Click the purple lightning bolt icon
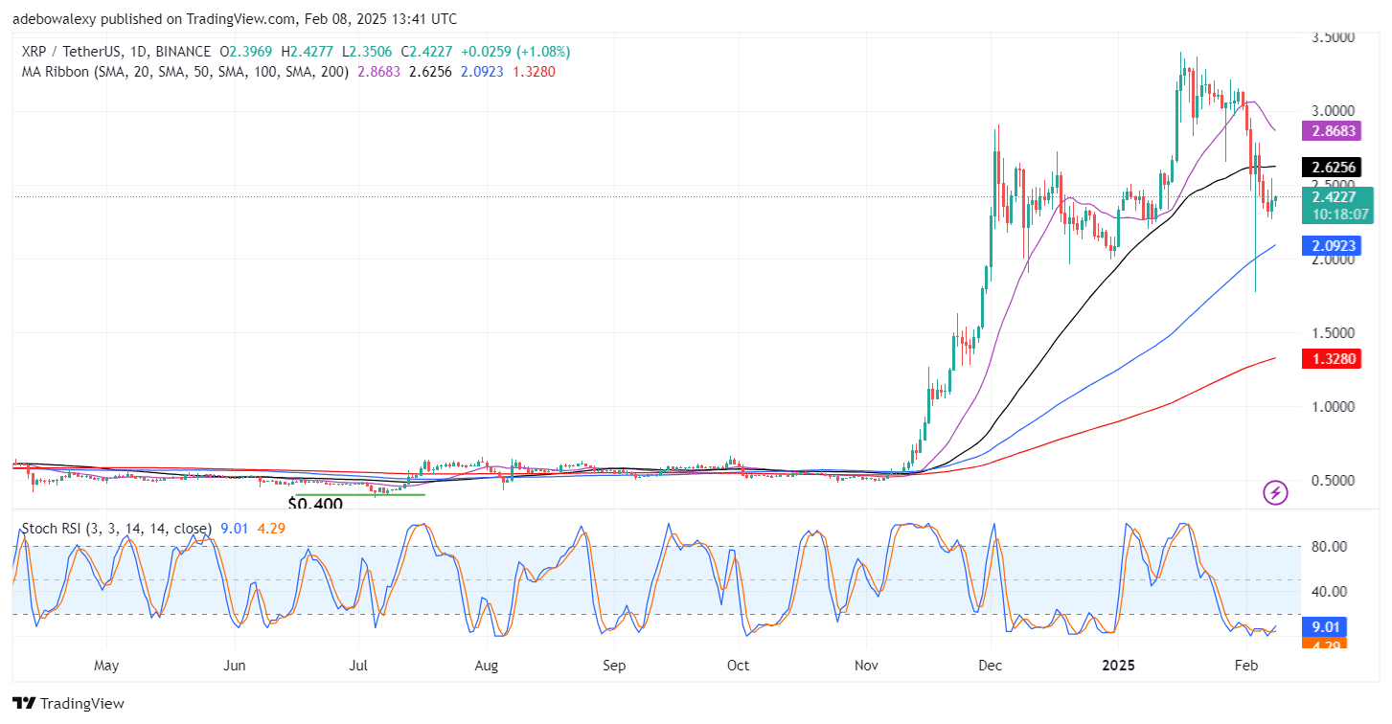 (x=1275, y=493)
